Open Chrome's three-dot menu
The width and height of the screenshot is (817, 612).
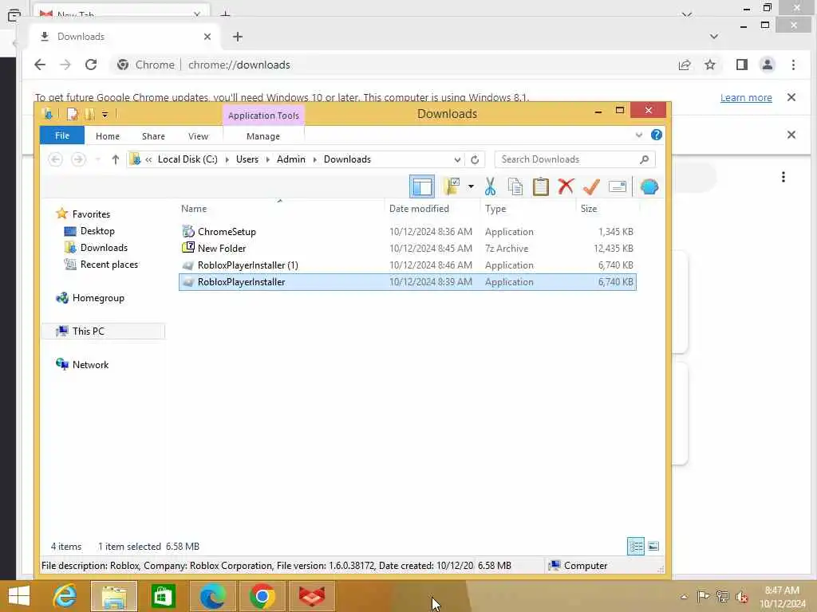tap(793, 65)
